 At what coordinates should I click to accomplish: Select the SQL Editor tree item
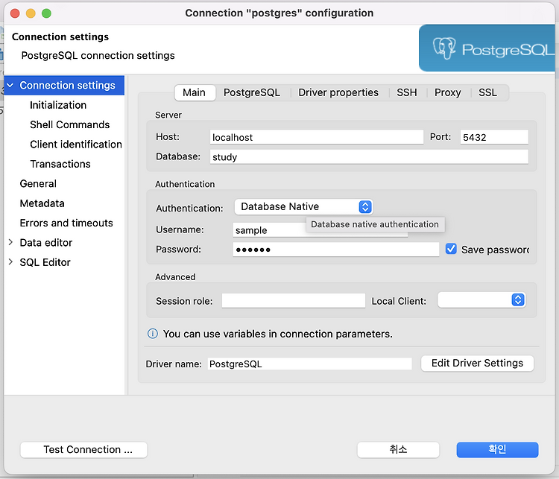[x=45, y=262]
